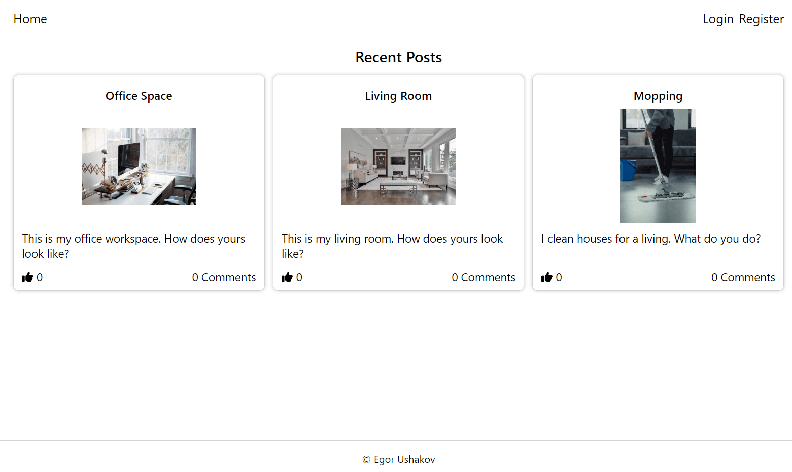Open the Living Room post title
This screenshot has height=472, width=792.
398,96
